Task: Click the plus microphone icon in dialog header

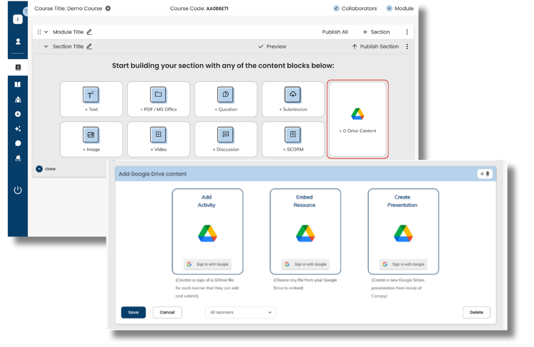Action: point(484,174)
